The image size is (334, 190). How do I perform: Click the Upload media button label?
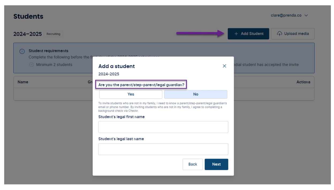pyautogui.click(x=296, y=34)
